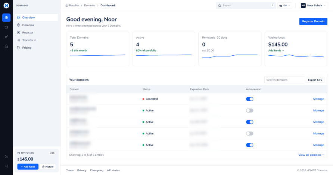Click View all domains link
This screenshot has height=175, width=333.
tap(311, 155)
